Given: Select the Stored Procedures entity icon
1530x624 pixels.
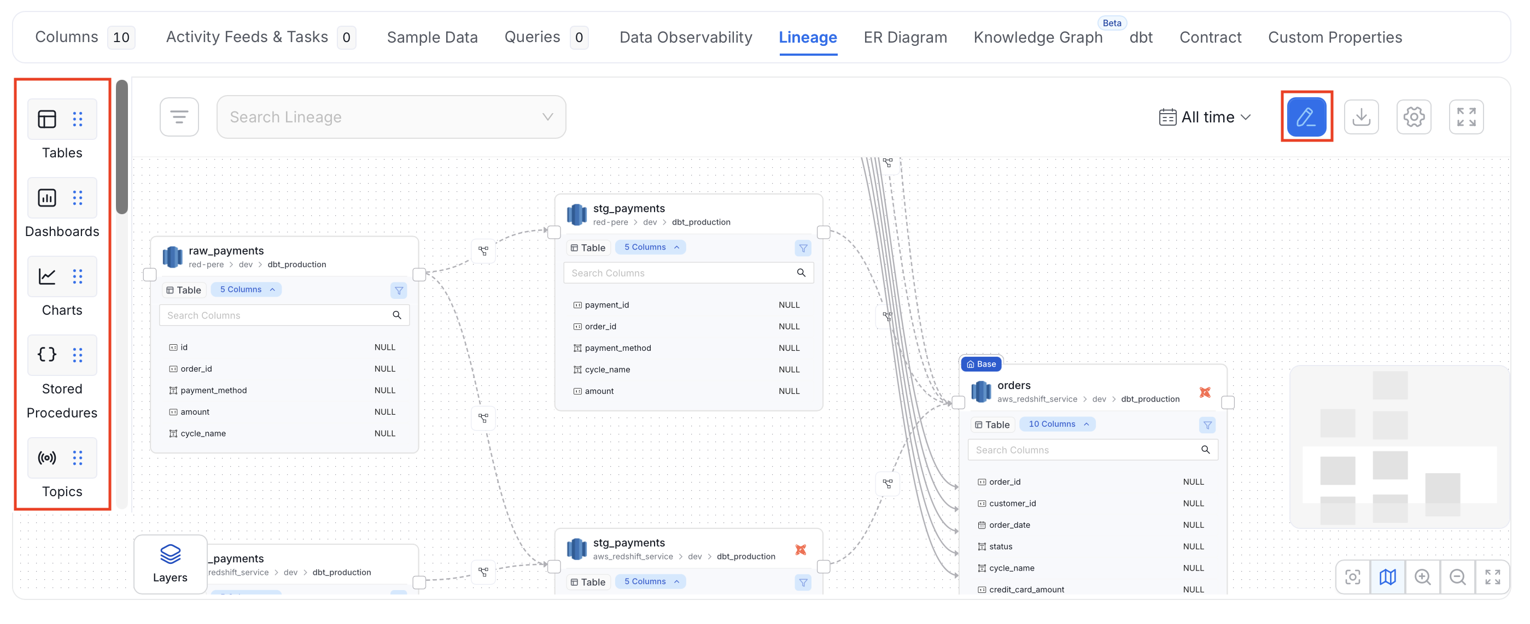Looking at the screenshot, I should point(47,355).
